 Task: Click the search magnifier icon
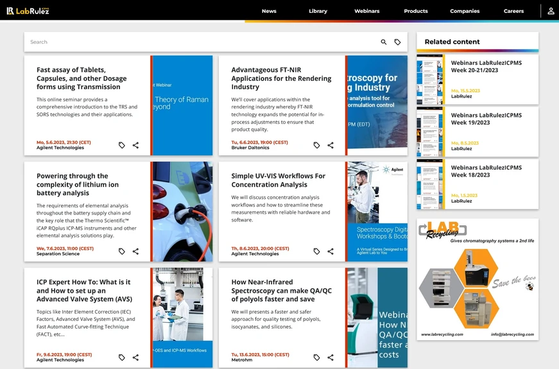tap(384, 42)
